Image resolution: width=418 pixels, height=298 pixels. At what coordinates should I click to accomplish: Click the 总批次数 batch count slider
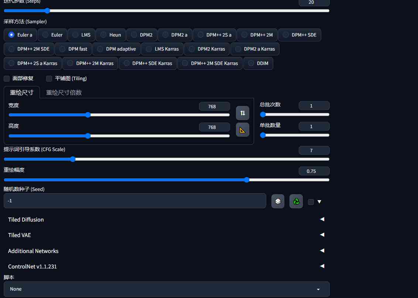295,114
